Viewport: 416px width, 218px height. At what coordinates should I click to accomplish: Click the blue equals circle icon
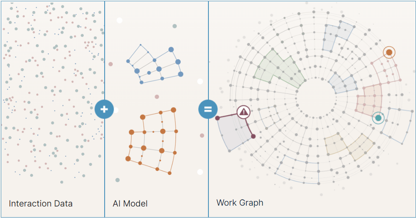click(208, 109)
